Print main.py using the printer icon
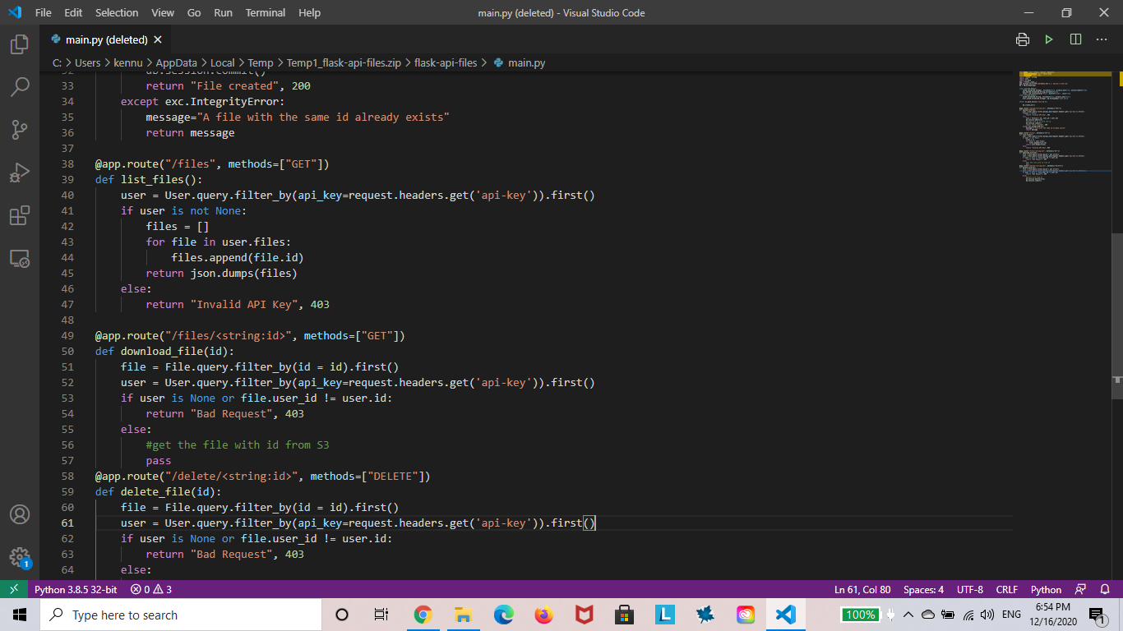The height and width of the screenshot is (631, 1123). pyautogui.click(x=1022, y=39)
